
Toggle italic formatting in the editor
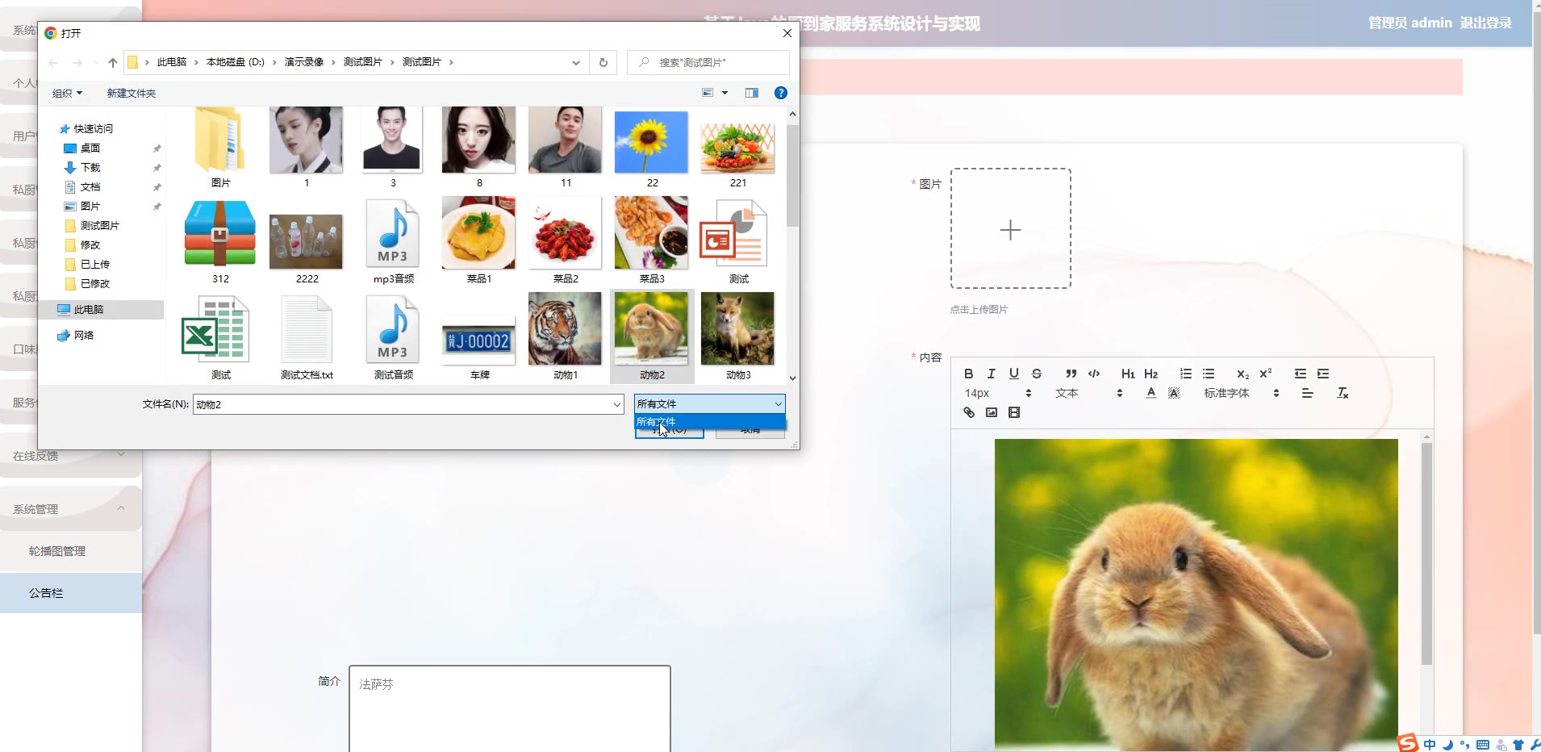(991, 374)
